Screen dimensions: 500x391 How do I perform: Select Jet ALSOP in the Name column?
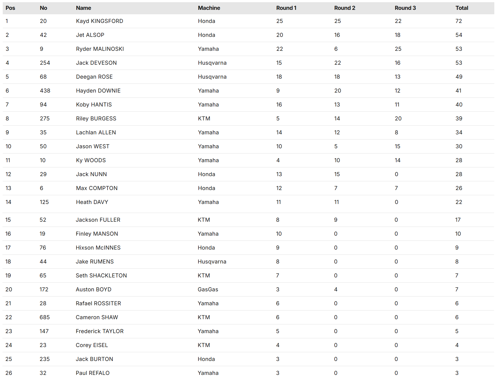pyautogui.click(x=90, y=35)
